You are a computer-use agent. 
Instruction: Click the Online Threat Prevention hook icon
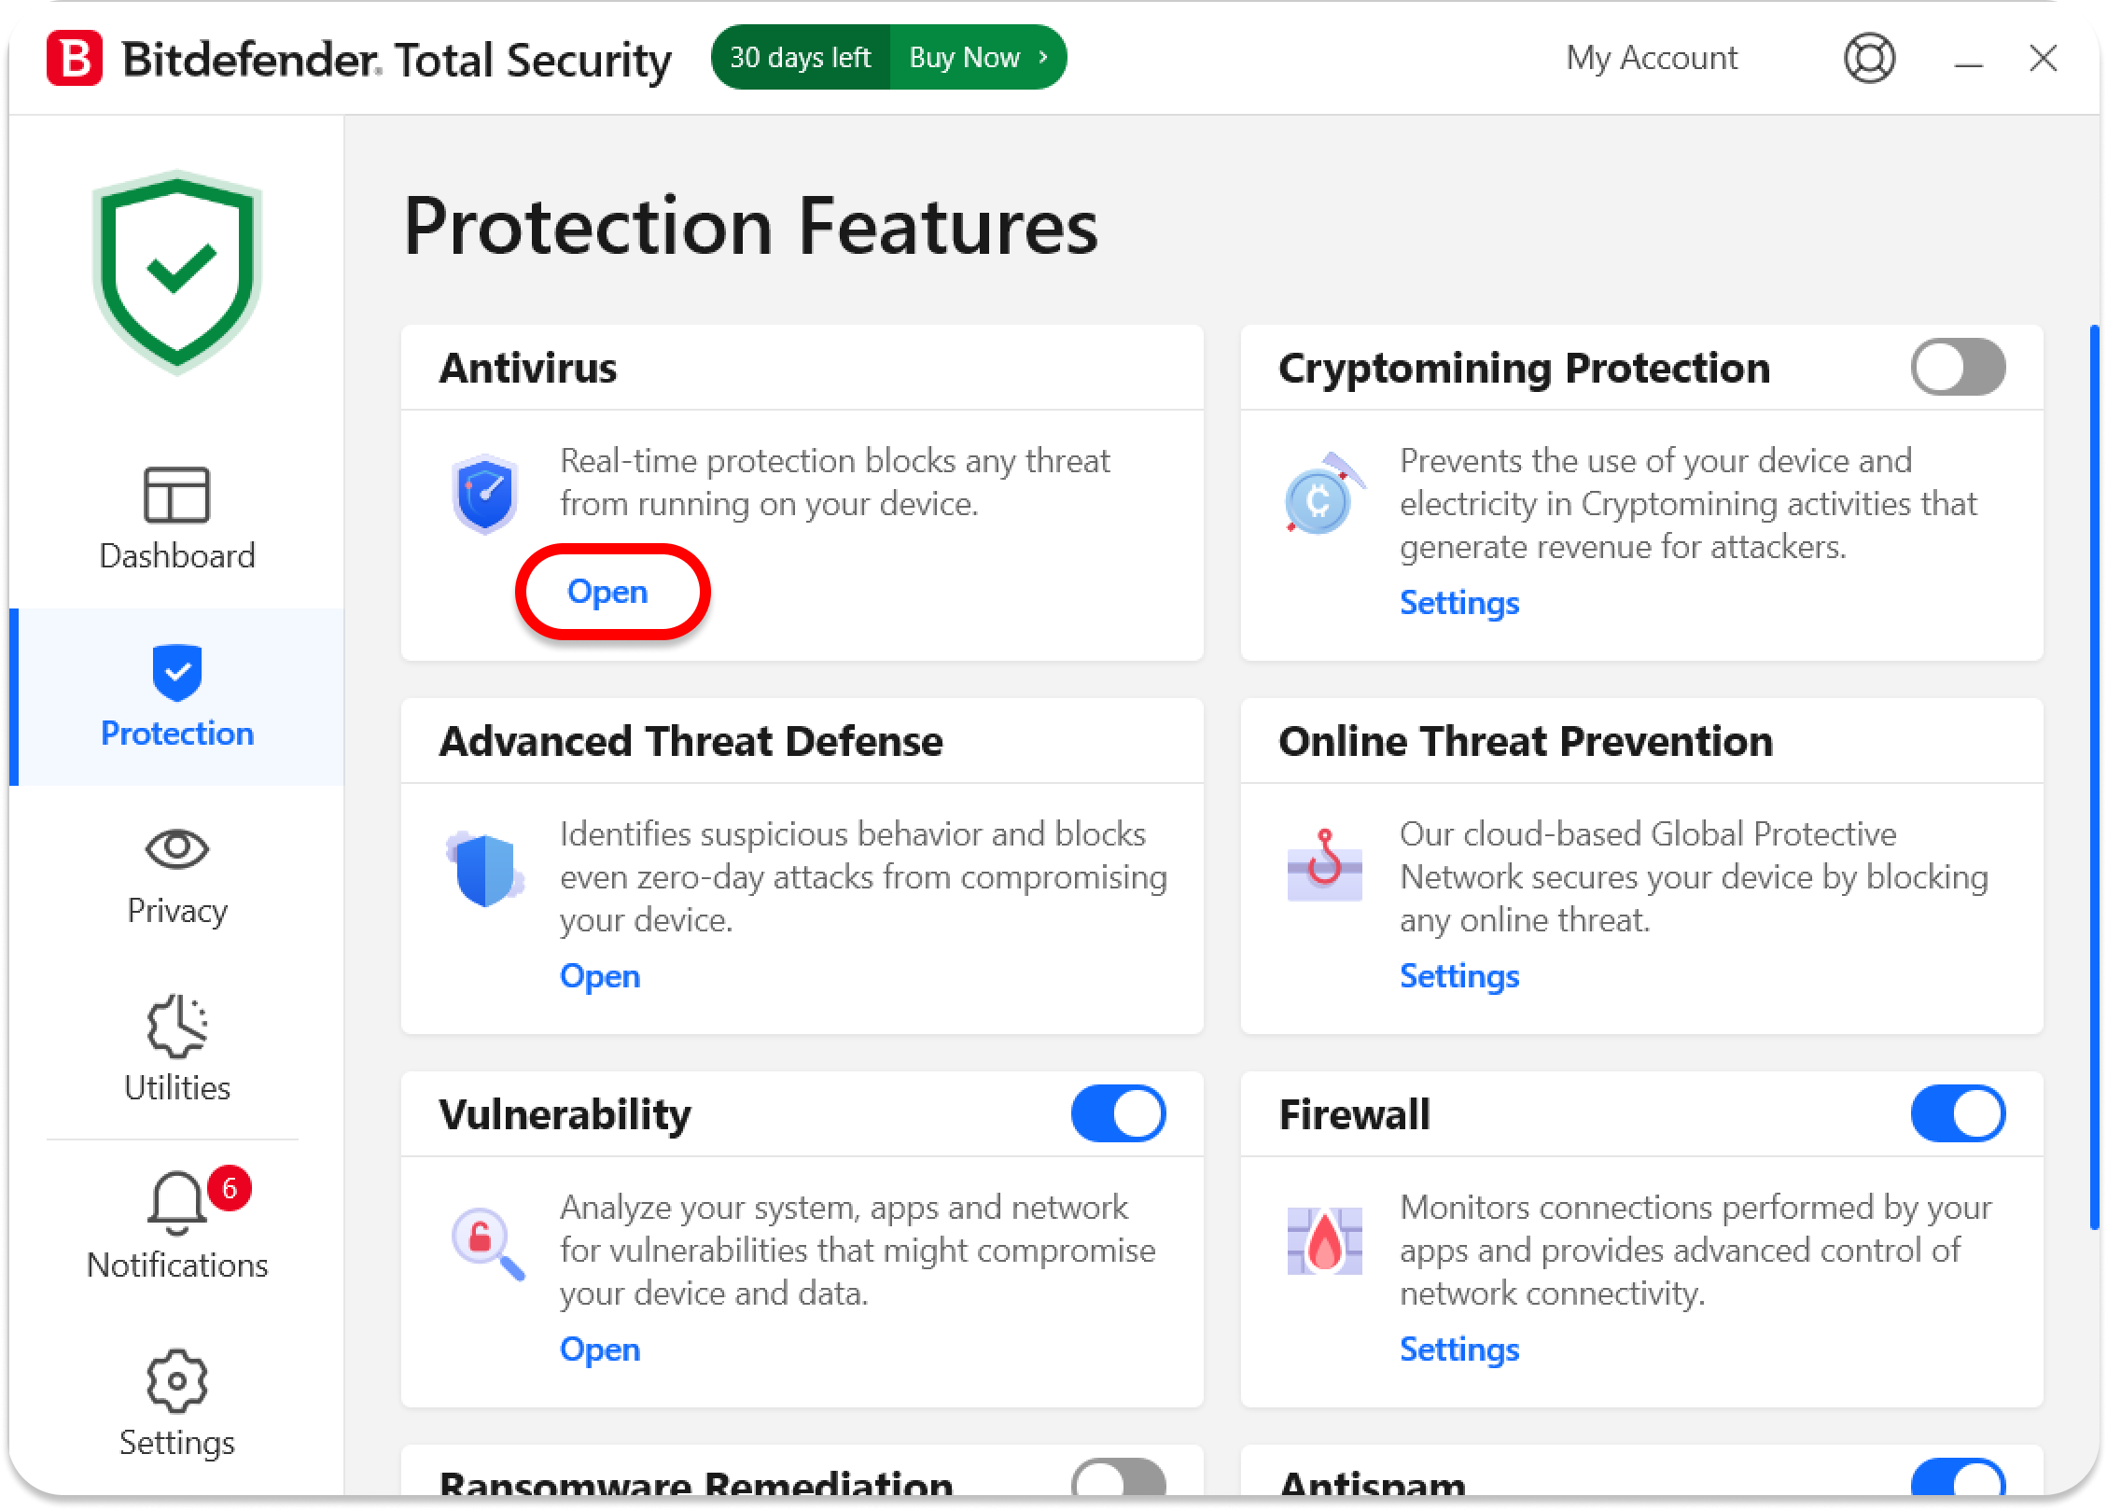pos(1324,866)
